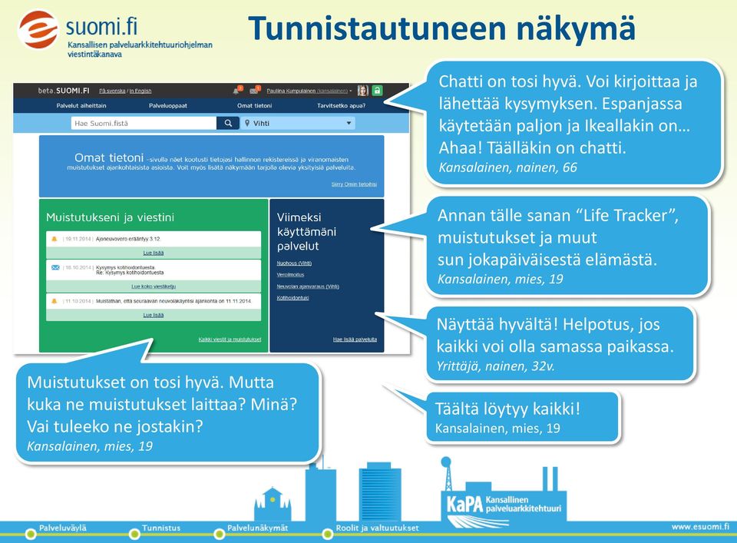Click the bell icon on Ajoneuvovero reminder

(x=54, y=239)
